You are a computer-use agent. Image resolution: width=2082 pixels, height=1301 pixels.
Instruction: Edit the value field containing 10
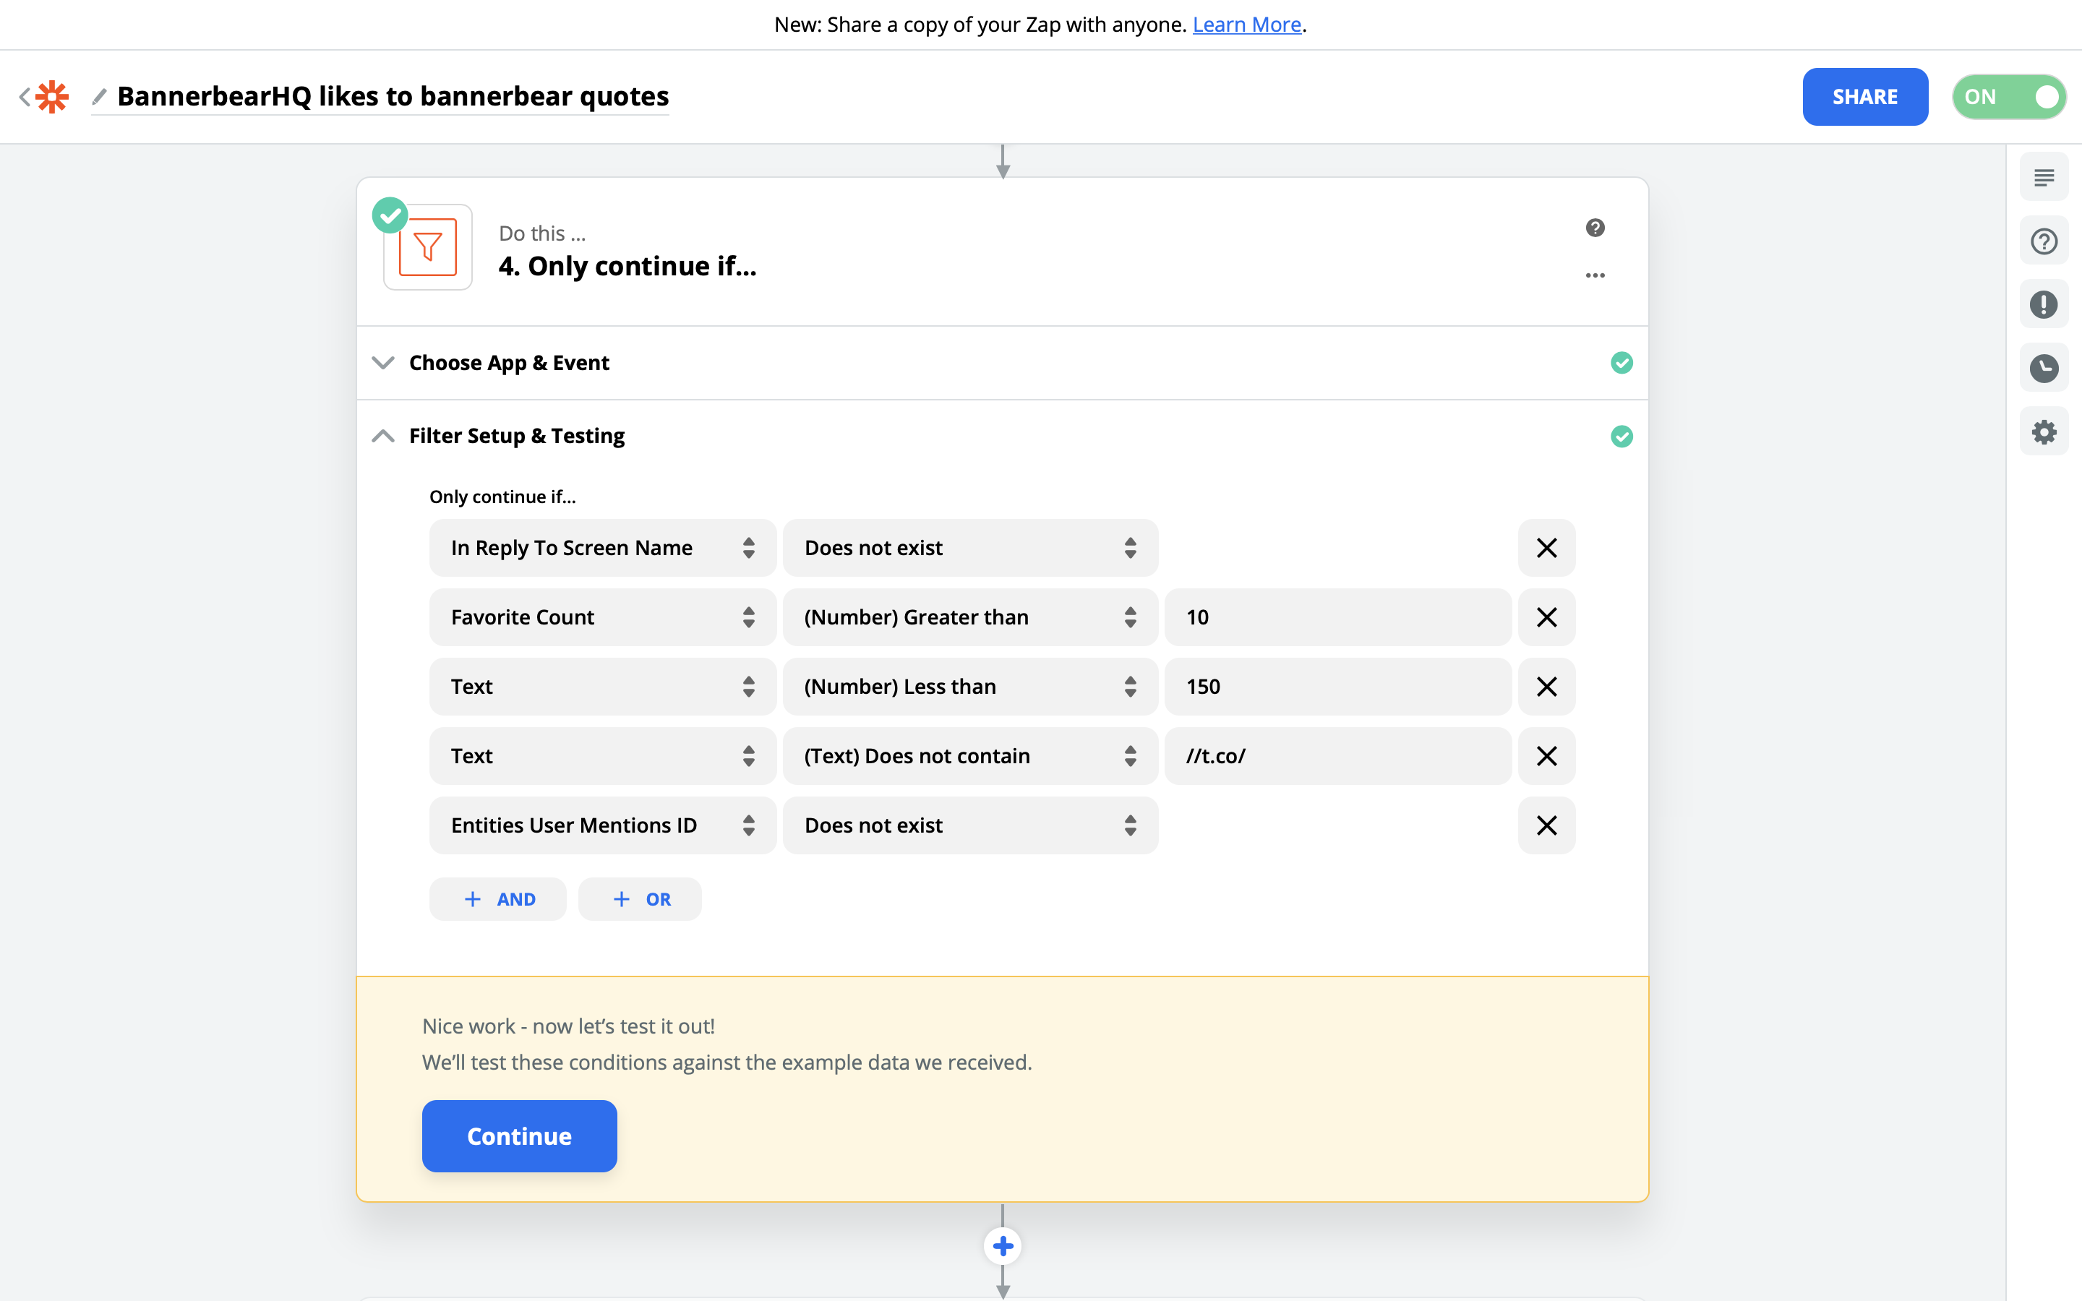pos(1338,617)
